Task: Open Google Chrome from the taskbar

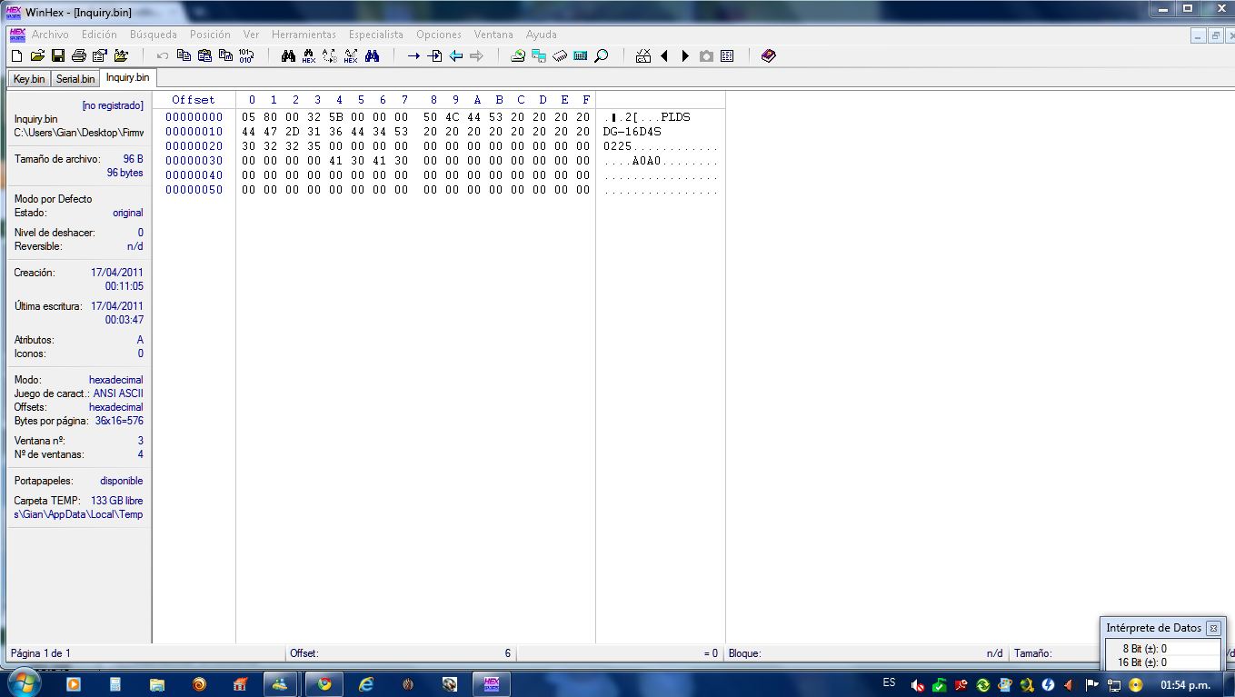Action: click(324, 684)
